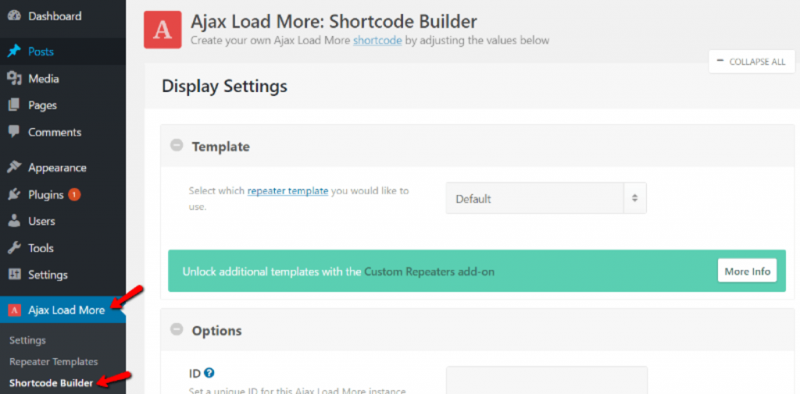Open the Posts menu
This screenshot has width=800, height=394.
(x=41, y=51)
